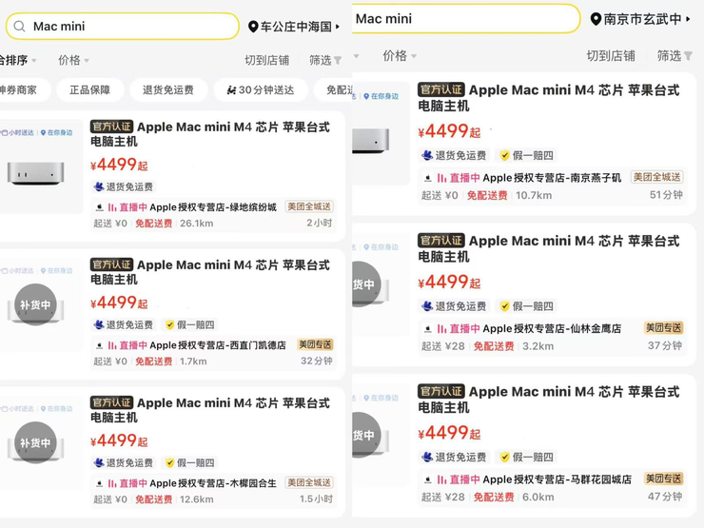Toggle the 正品保障 filter chip

[89, 89]
